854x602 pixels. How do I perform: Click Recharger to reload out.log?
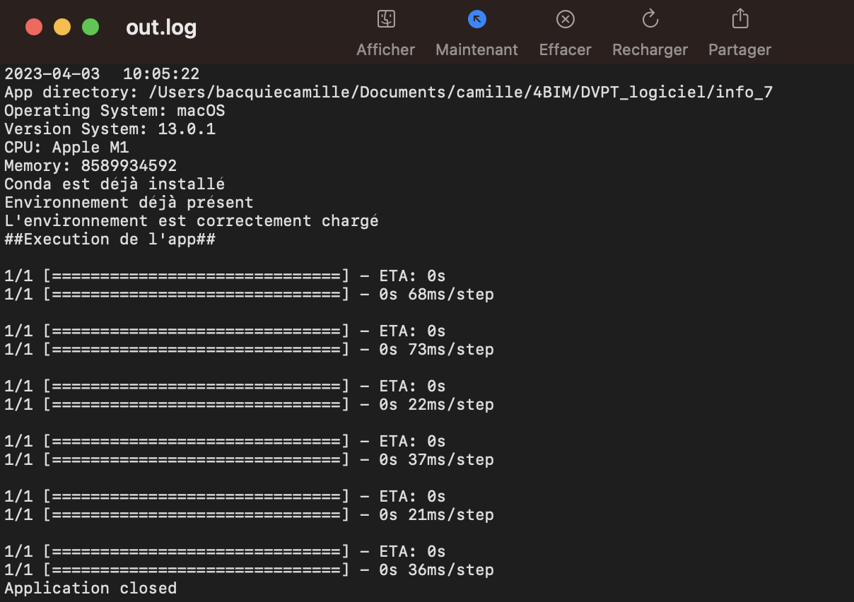(x=650, y=32)
